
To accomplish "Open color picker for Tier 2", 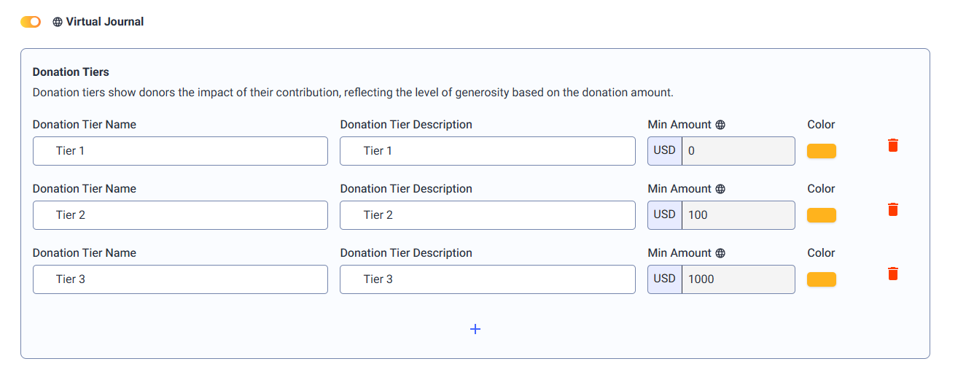I will pos(822,215).
